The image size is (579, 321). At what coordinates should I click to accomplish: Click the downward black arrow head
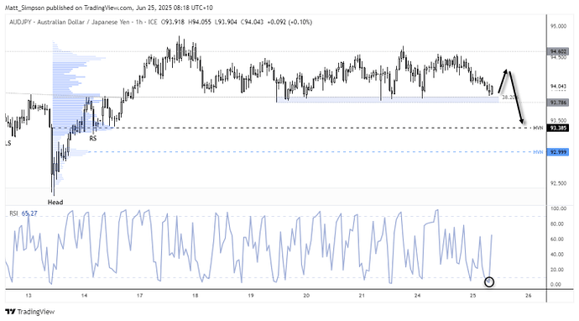point(522,121)
